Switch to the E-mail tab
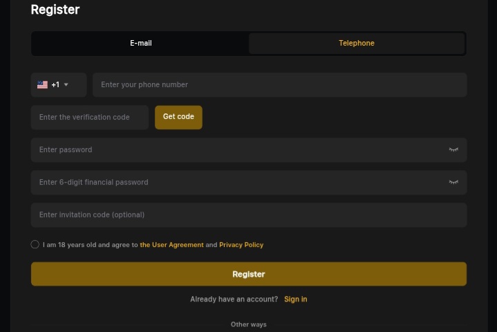497x332 pixels. pyautogui.click(x=141, y=43)
